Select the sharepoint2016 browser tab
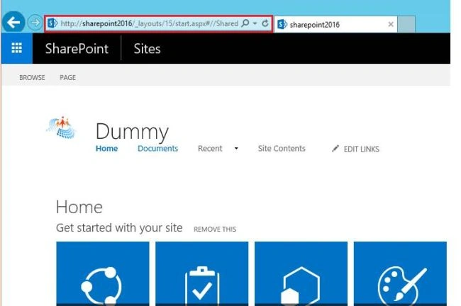 tap(335, 24)
